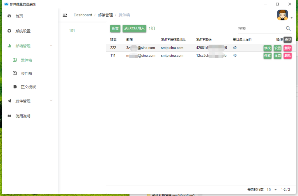The image size is (298, 196).
Task: Collapse the 邮箱管理 menu chevron
Action: (x=52, y=46)
